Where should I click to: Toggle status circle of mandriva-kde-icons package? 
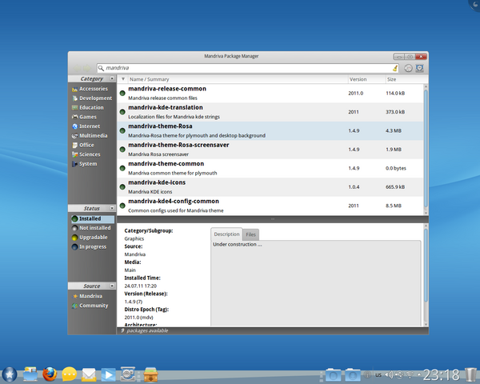pyautogui.click(x=122, y=186)
